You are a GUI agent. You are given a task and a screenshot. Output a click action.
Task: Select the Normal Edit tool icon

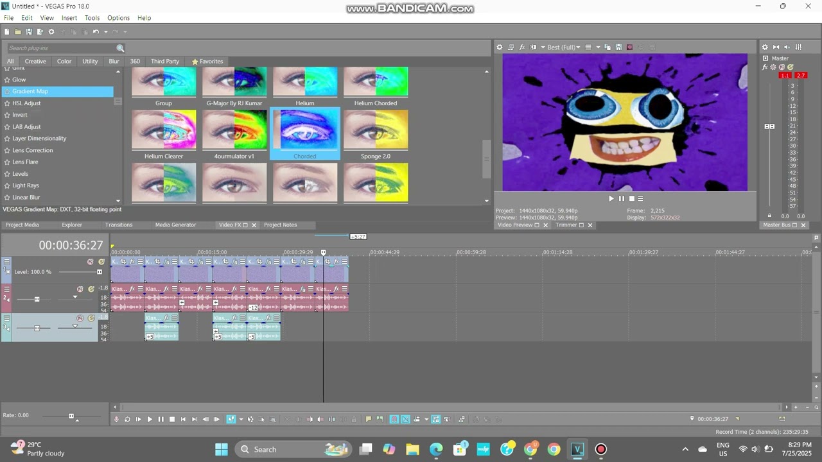(x=231, y=419)
